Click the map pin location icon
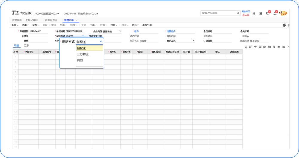 pyautogui.click(x=256, y=47)
